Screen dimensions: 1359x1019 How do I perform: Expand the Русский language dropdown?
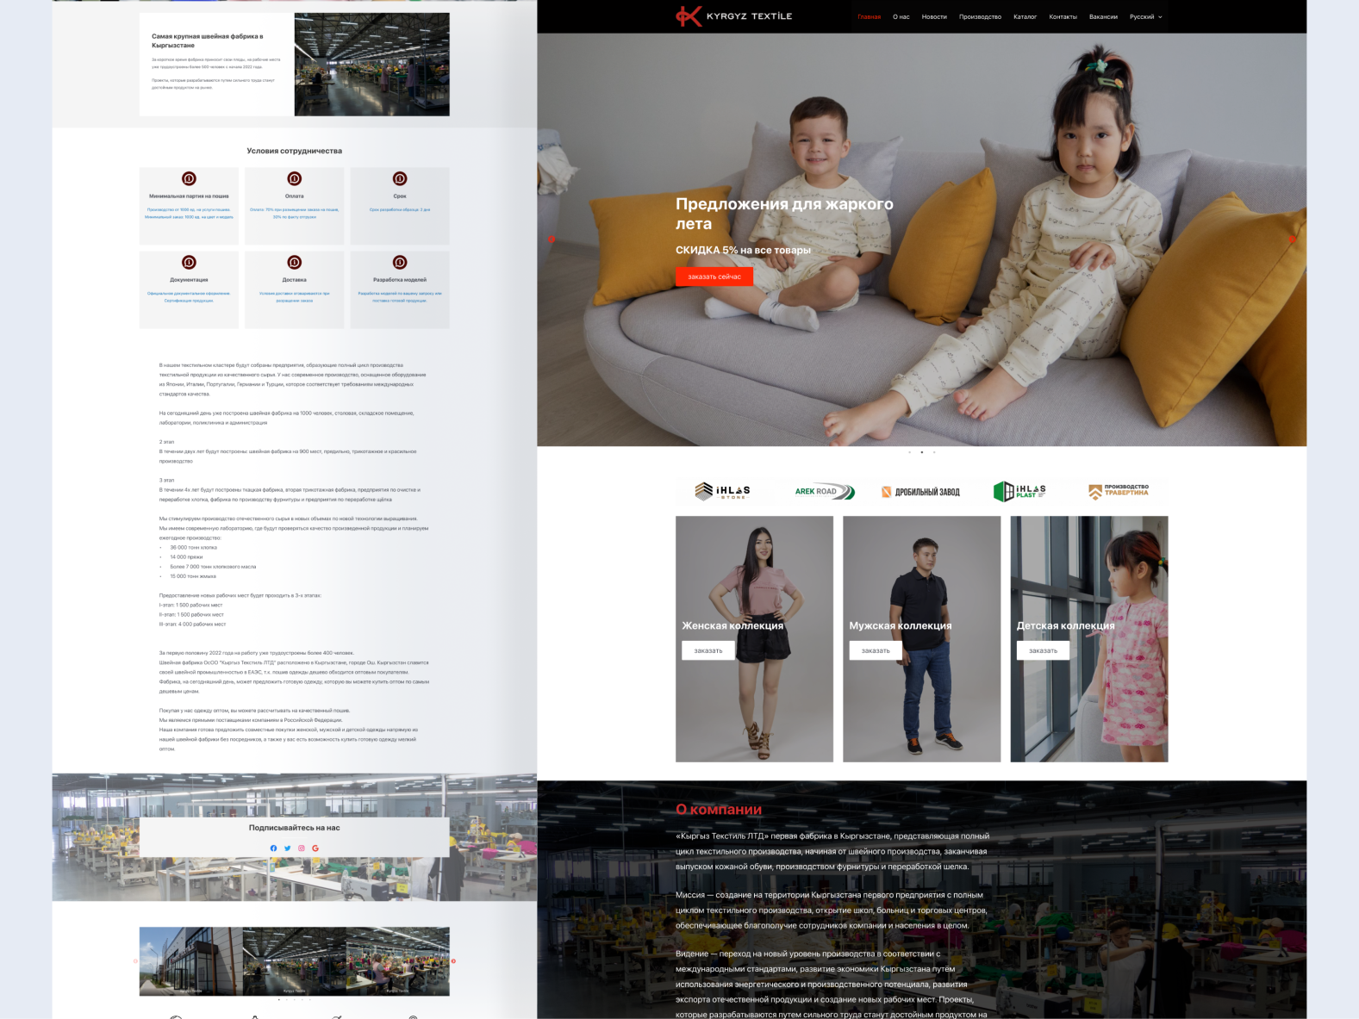coord(1146,17)
